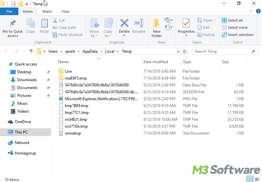262x182 pixels.
Task: Open the Easy access dropdown
Action: (x=169, y=27)
